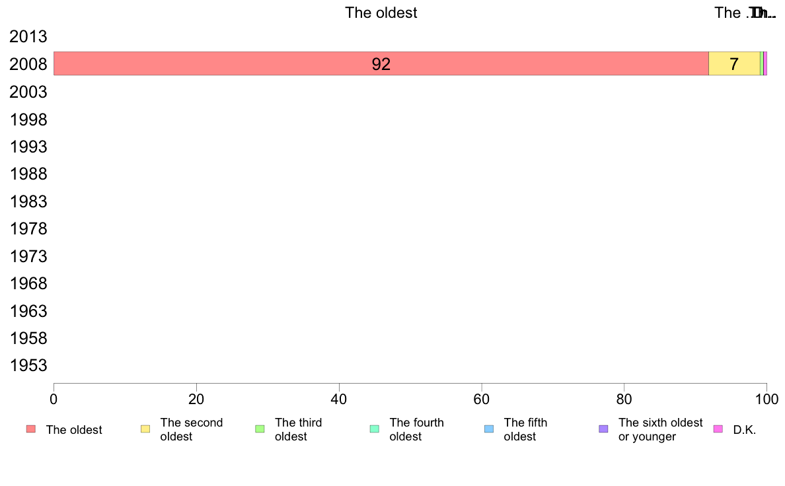Screen dimensions: 785x486
Task: Click the teal 'The fourth oldest' legend swatch
Action: click(x=375, y=429)
